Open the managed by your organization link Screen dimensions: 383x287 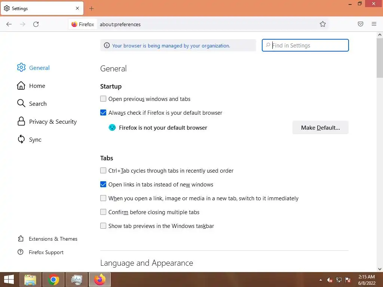point(171,46)
